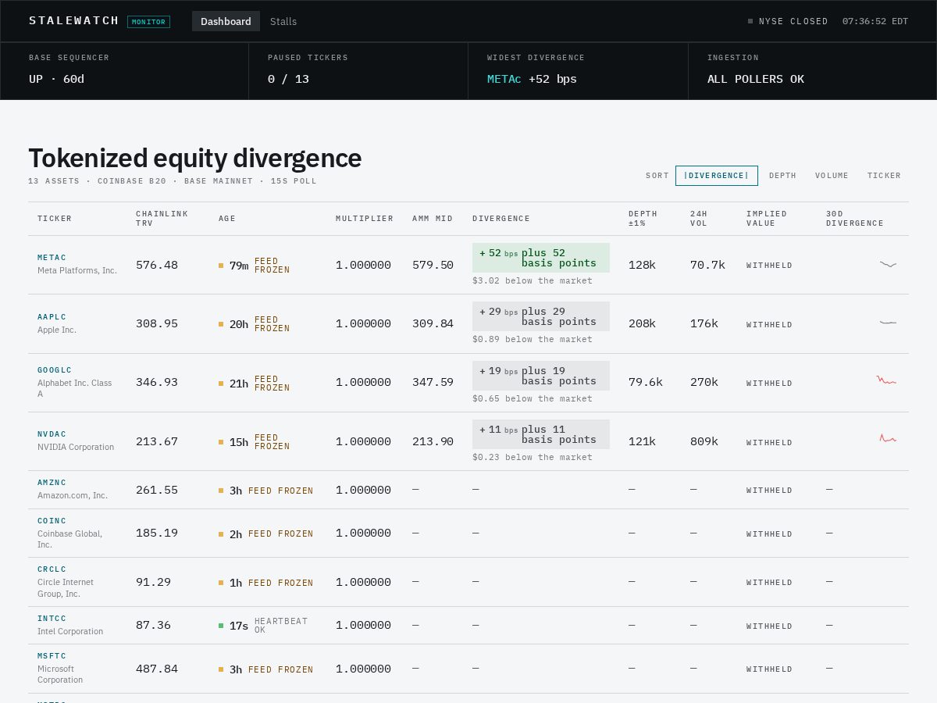Open the Dashboard tab
Image resolution: width=937 pixels, height=703 pixels.
(x=226, y=21)
